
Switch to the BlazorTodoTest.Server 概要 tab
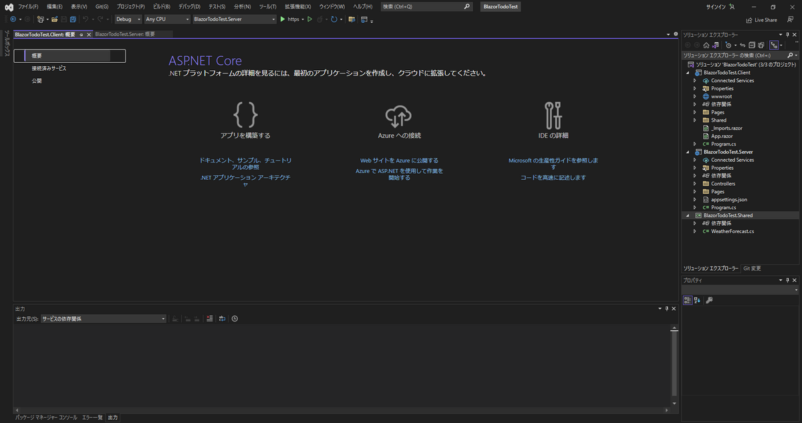[125, 34]
